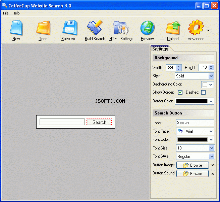Open the Style dropdown set to Solid

click(x=194, y=76)
